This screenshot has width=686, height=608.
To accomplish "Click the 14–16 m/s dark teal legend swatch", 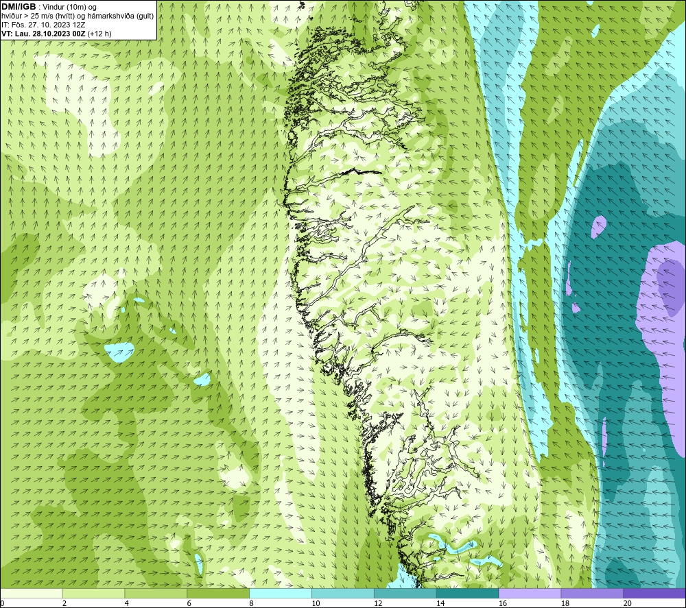I will (468, 593).
